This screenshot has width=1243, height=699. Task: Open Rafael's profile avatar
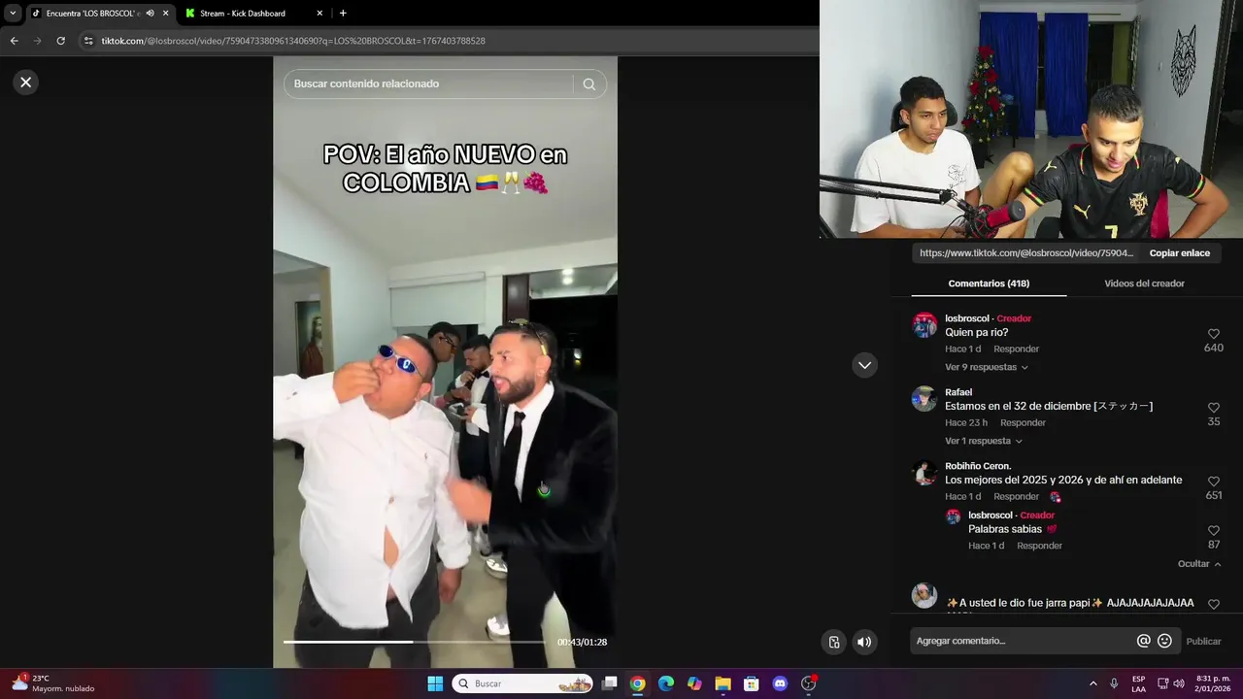[924, 399]
